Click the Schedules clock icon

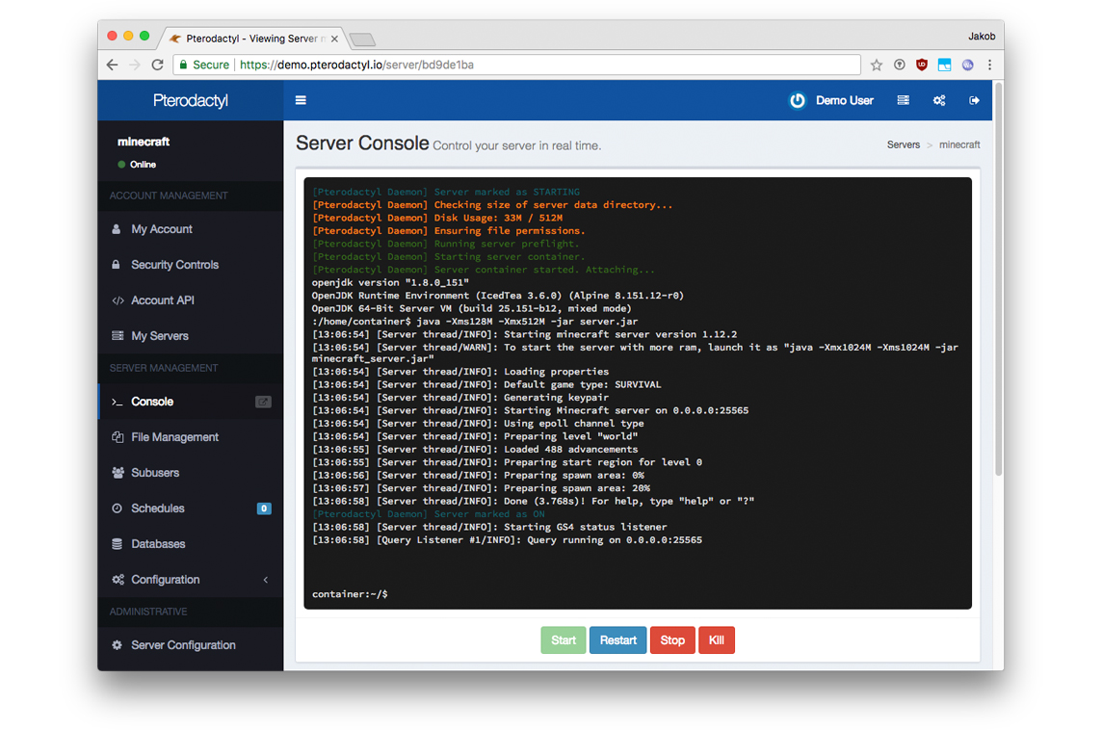(x=117, y=508)
